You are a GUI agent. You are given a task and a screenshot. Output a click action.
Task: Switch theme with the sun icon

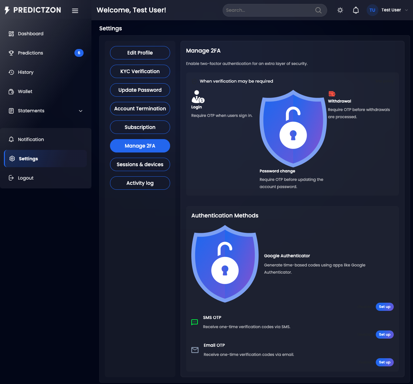[340, 10]
